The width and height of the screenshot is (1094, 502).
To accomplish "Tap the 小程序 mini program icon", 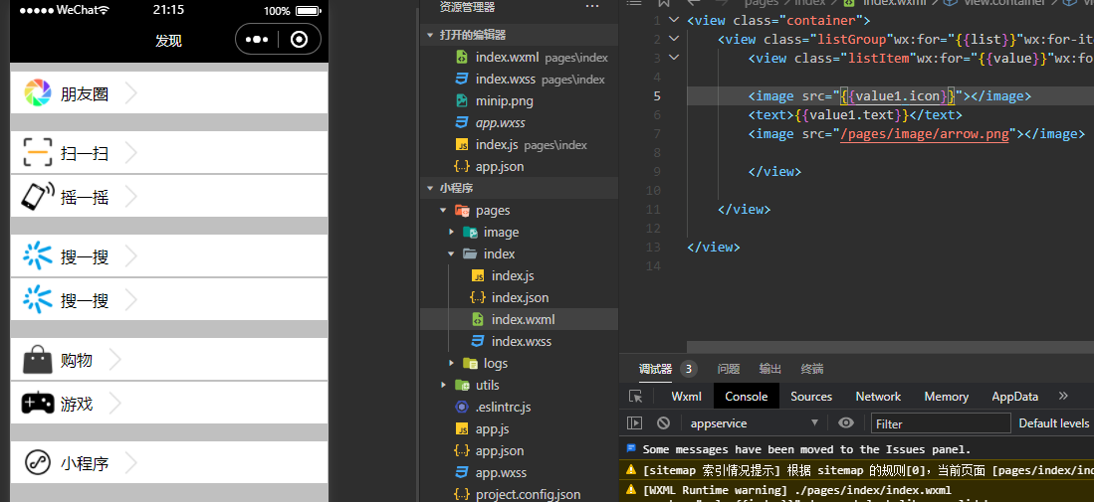I will 38,462.
